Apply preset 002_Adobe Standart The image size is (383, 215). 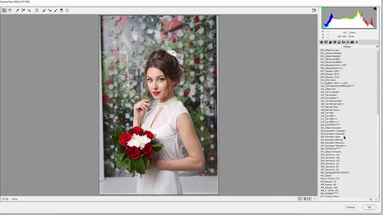pyautogui.click(x=330, y=56)
